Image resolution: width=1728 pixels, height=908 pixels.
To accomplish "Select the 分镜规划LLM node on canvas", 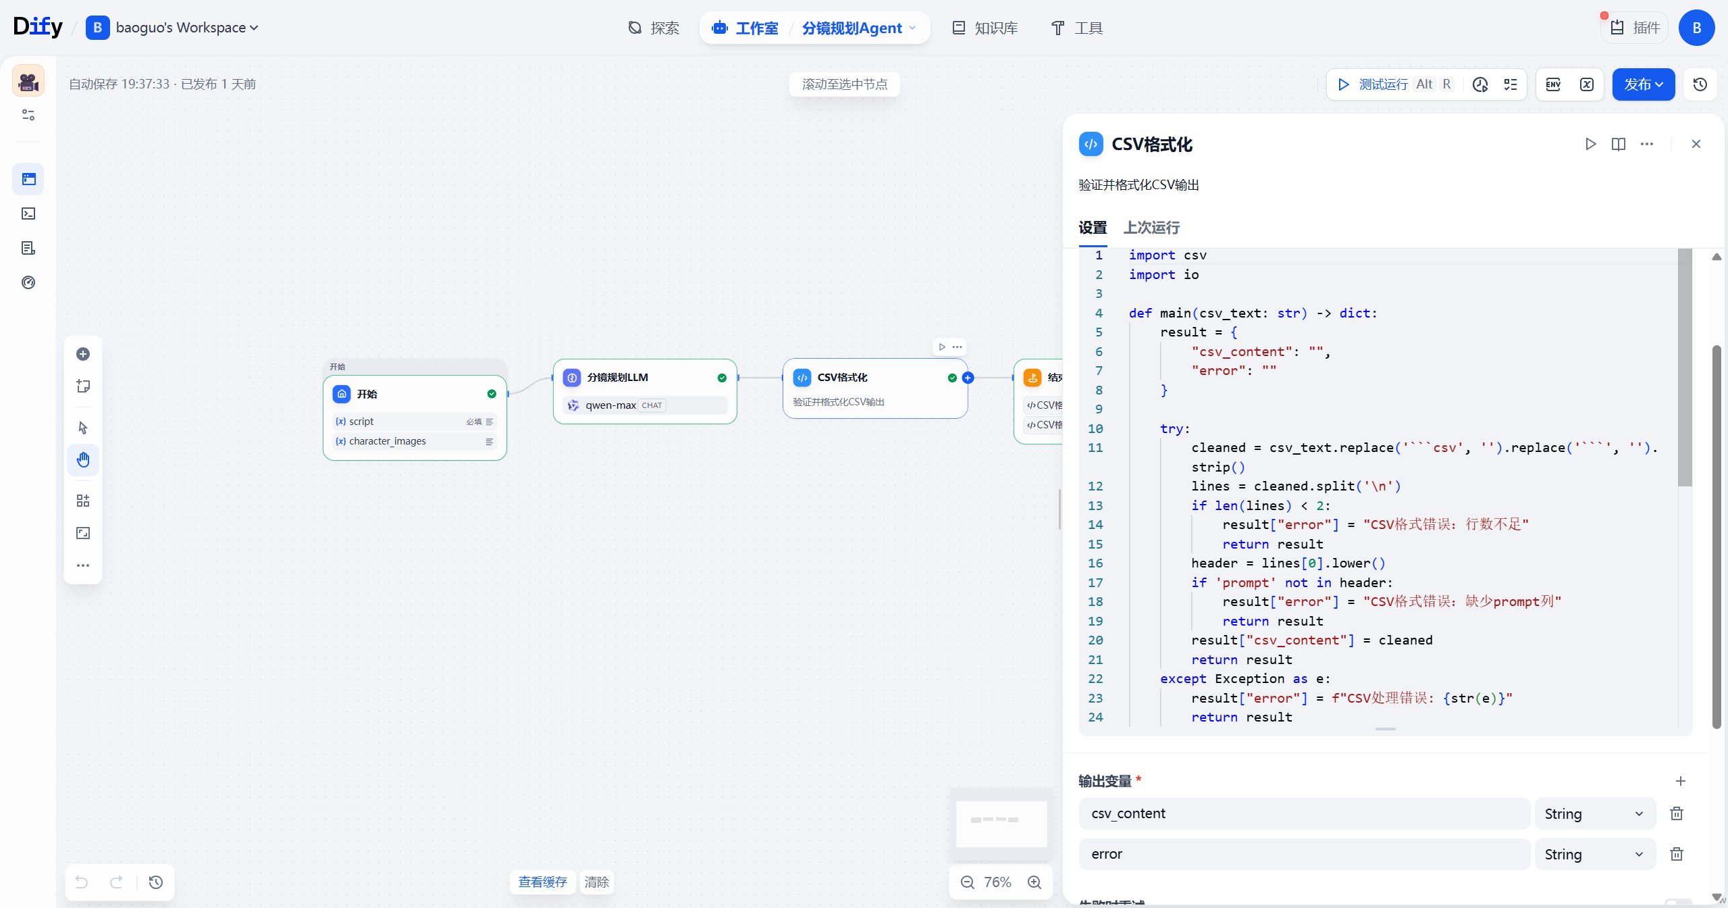I will [645, 391].
